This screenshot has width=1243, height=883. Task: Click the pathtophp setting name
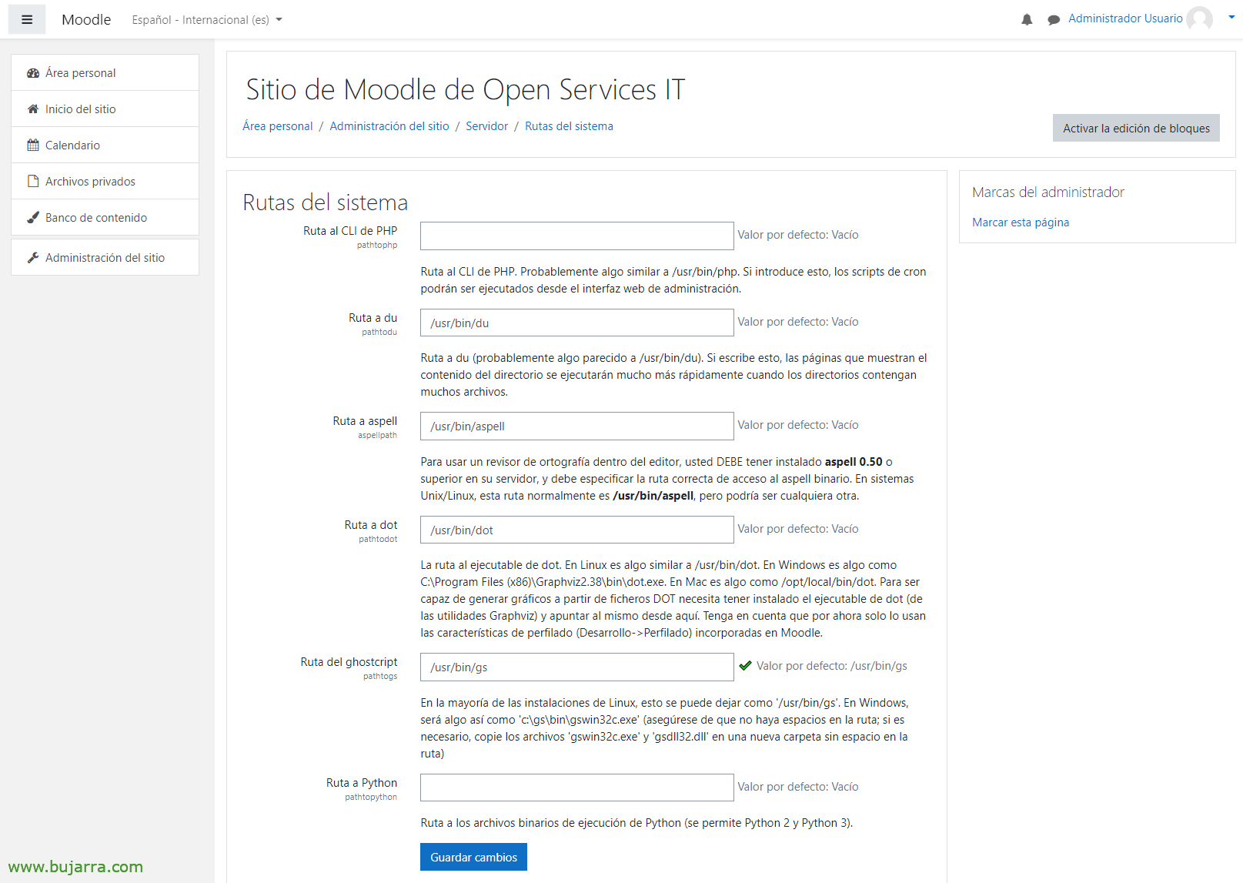coord(377,246)
